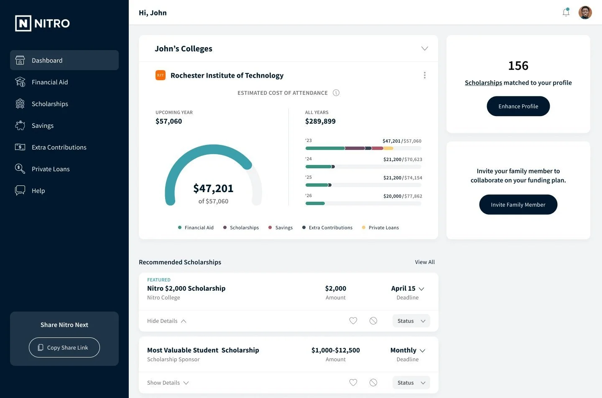602x398 pixels.
Task: Click the 156 scholarships count
Action: click(518, 66)
